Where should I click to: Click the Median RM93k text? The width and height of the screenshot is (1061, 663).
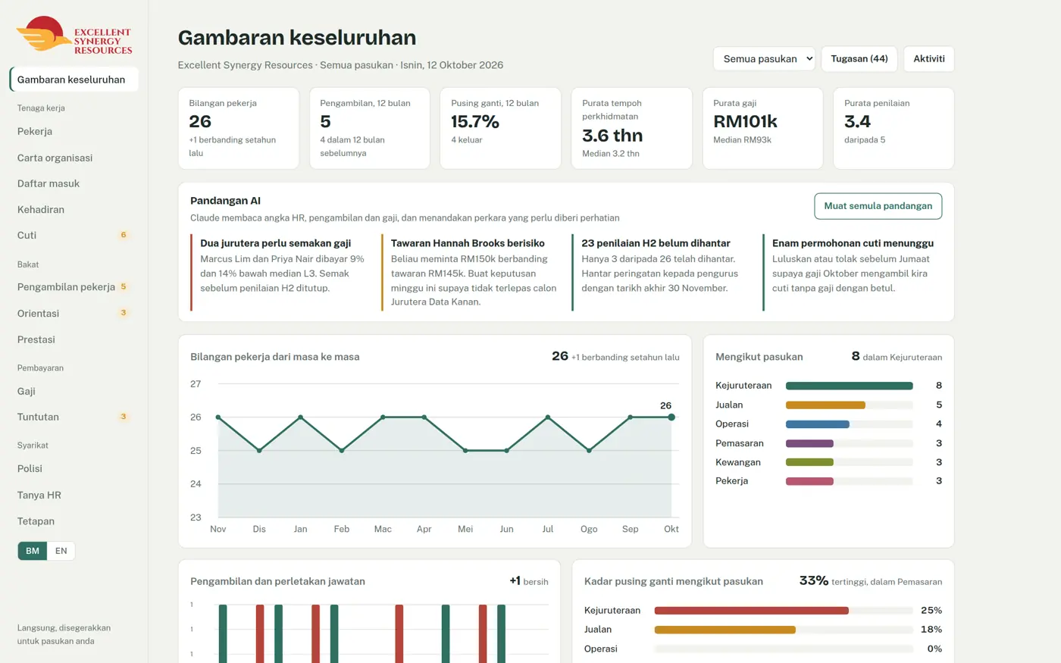(x=742, y=140)
